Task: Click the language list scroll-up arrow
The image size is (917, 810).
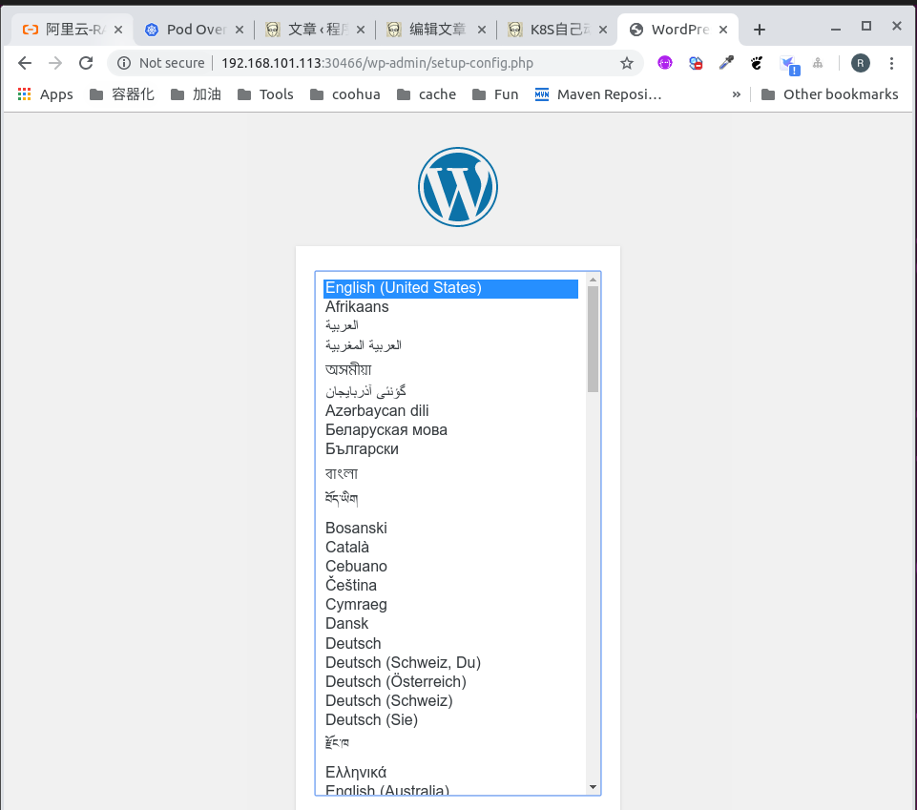Action: click(593, 280)
